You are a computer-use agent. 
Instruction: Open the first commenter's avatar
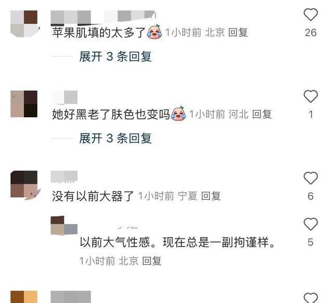(24, 24)
